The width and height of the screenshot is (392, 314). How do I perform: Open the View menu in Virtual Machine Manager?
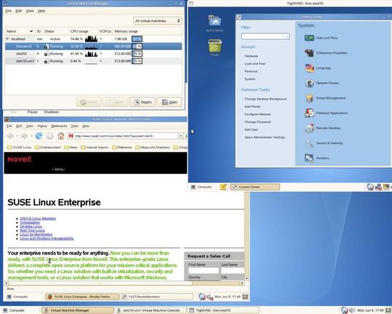click(30, 11)
